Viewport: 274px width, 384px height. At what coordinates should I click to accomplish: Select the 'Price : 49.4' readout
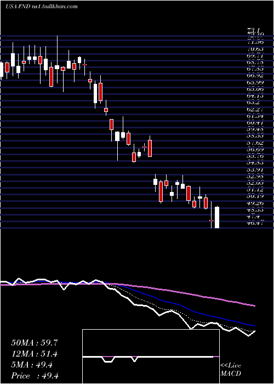click(x=35, y=376)
